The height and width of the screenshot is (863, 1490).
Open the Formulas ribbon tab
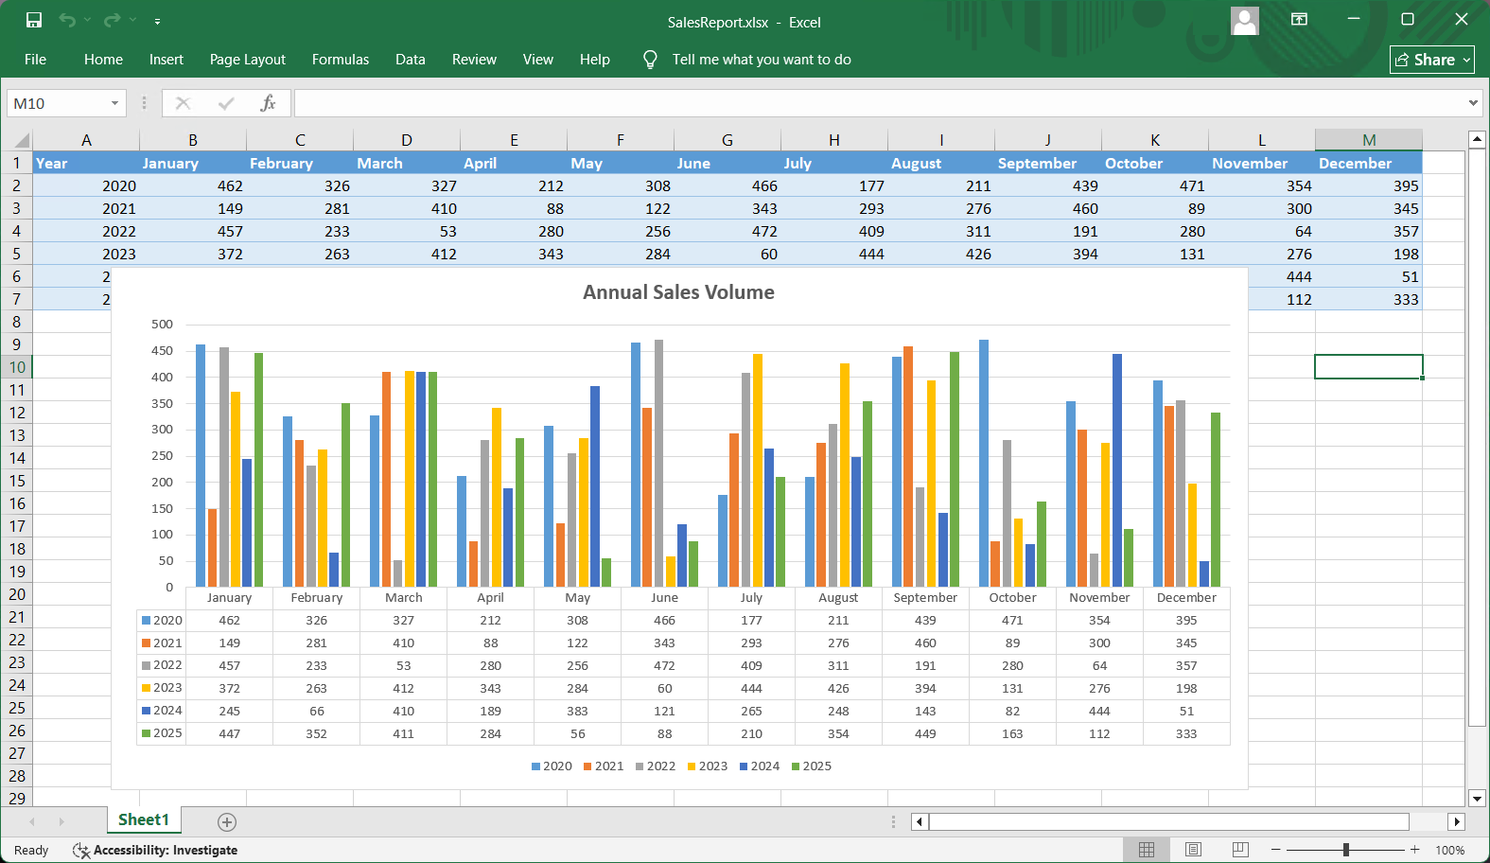(341, 60)
